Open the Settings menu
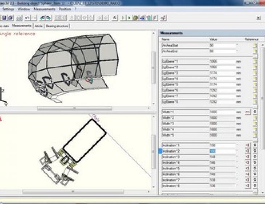This screenshot has height=204, width=265. click(x=8, y=9)
